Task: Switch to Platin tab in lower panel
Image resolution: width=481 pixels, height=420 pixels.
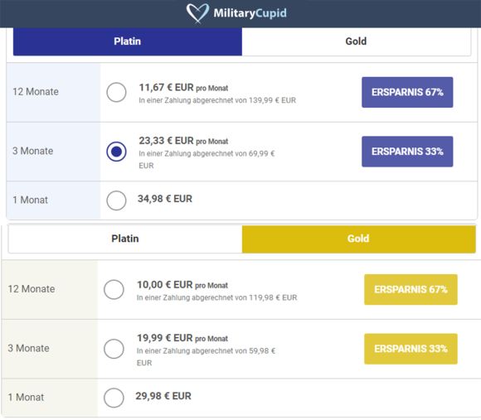Action: tap(125, 239)
